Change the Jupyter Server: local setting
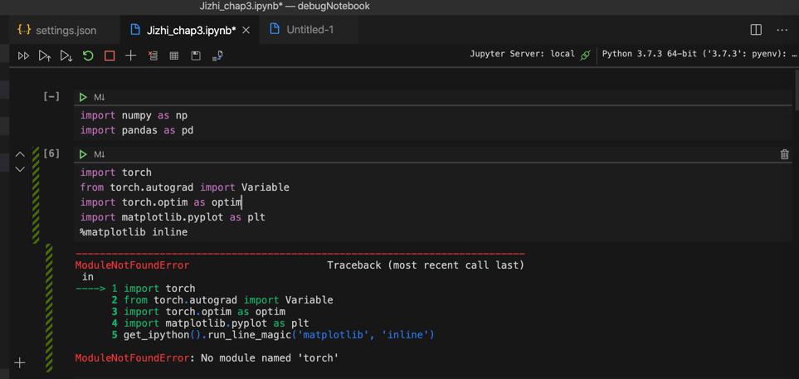 [x=523, y=54]
